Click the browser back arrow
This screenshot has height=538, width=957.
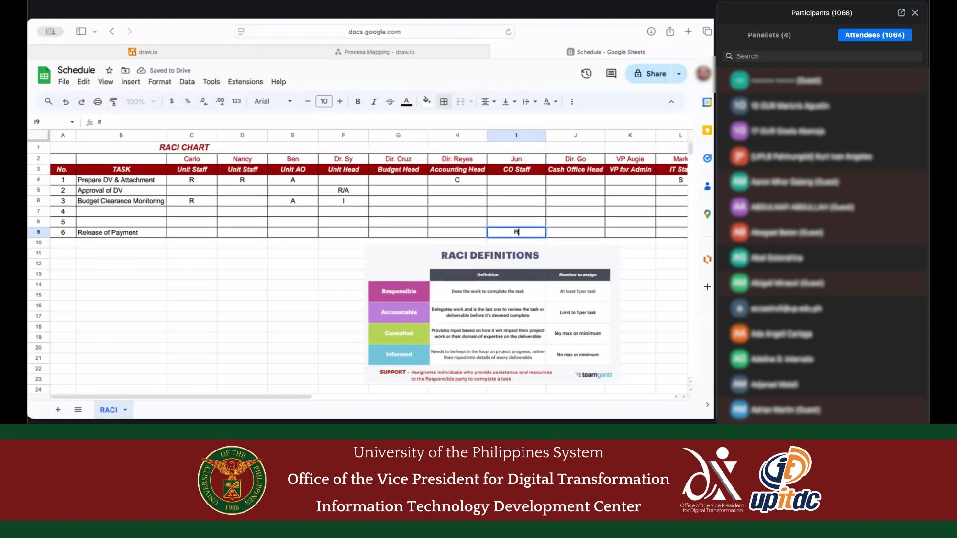[112, 32]
